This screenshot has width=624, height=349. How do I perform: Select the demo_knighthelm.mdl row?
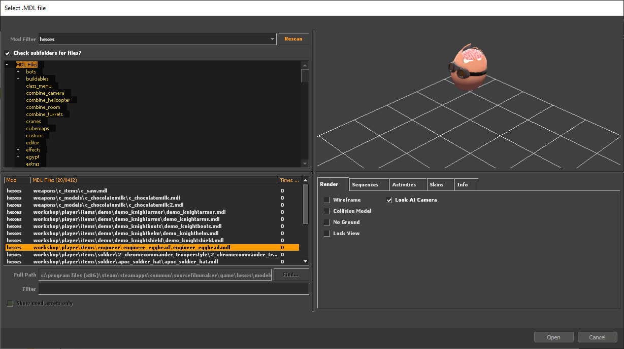pos(152,234)
